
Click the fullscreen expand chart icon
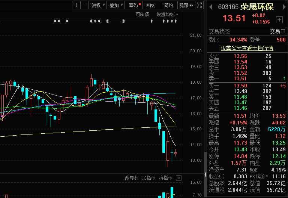(x=199, y=5)
